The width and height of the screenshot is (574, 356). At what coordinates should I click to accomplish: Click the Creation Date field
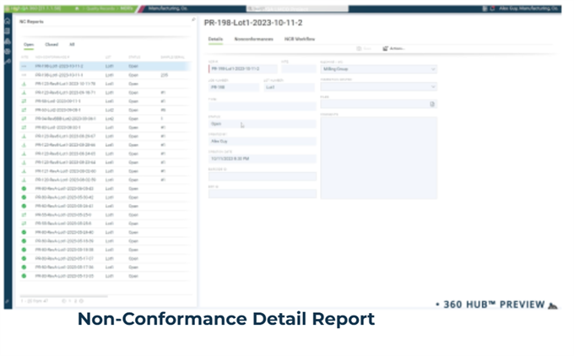pos(263,159)
